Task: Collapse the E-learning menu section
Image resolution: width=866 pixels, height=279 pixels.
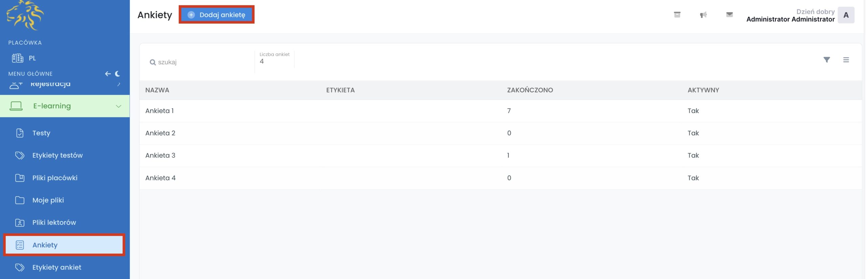Action: coord(118,106)
